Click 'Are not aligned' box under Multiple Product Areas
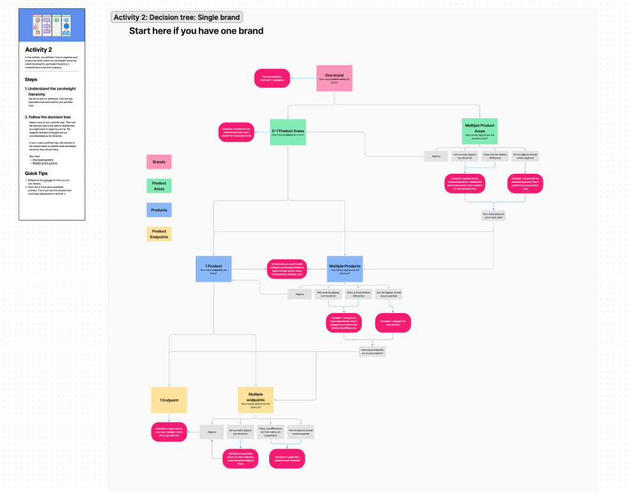 525,156
